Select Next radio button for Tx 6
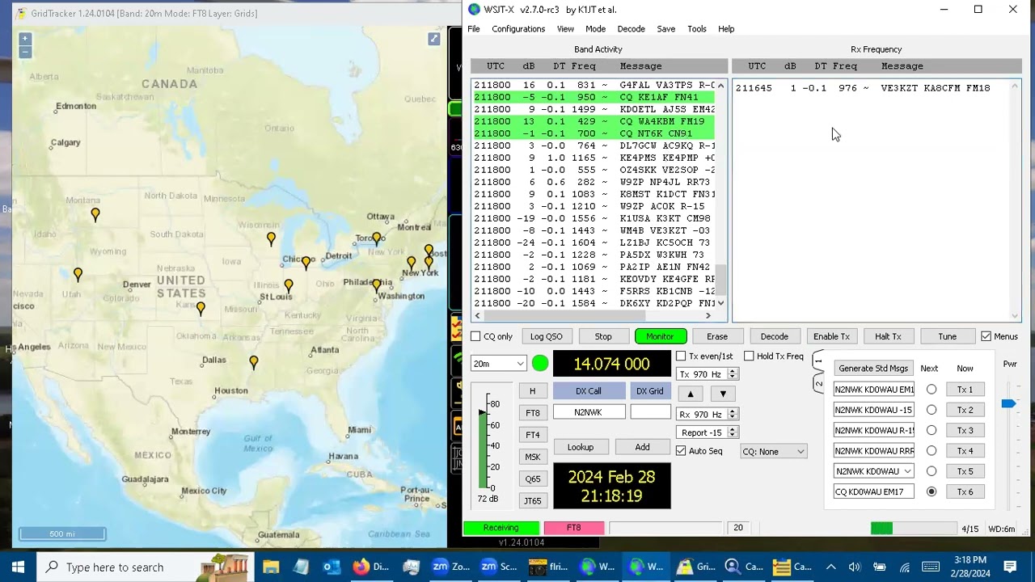This screenshot has width=1035, height=582. 931,491
